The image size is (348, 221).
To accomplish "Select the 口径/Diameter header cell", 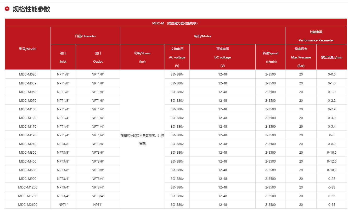I will [x=85, y=36].
